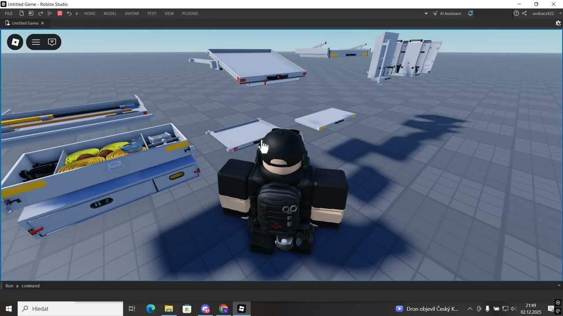This screenshot has width=563, height=316.
Task: Open the volume speaker tray icon
Action: 513,309
